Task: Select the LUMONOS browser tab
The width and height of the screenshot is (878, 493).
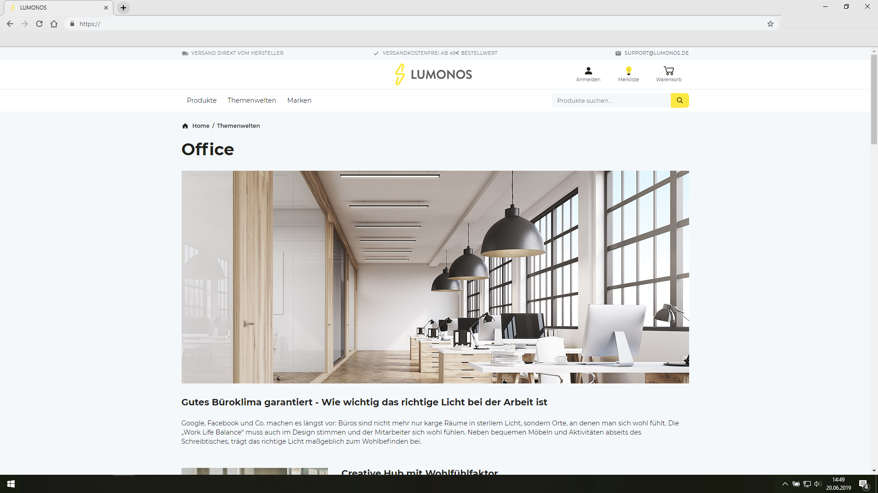Action: tap(59, 8)
